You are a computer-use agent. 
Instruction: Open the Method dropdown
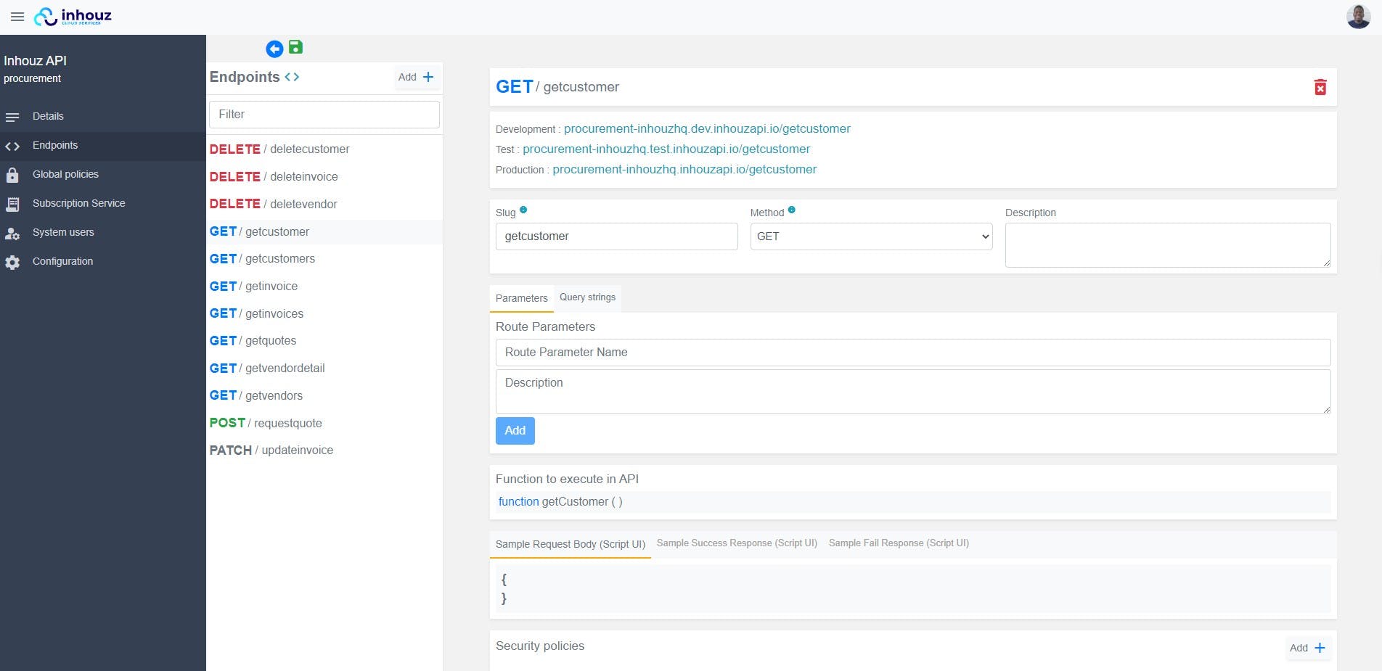871,236
